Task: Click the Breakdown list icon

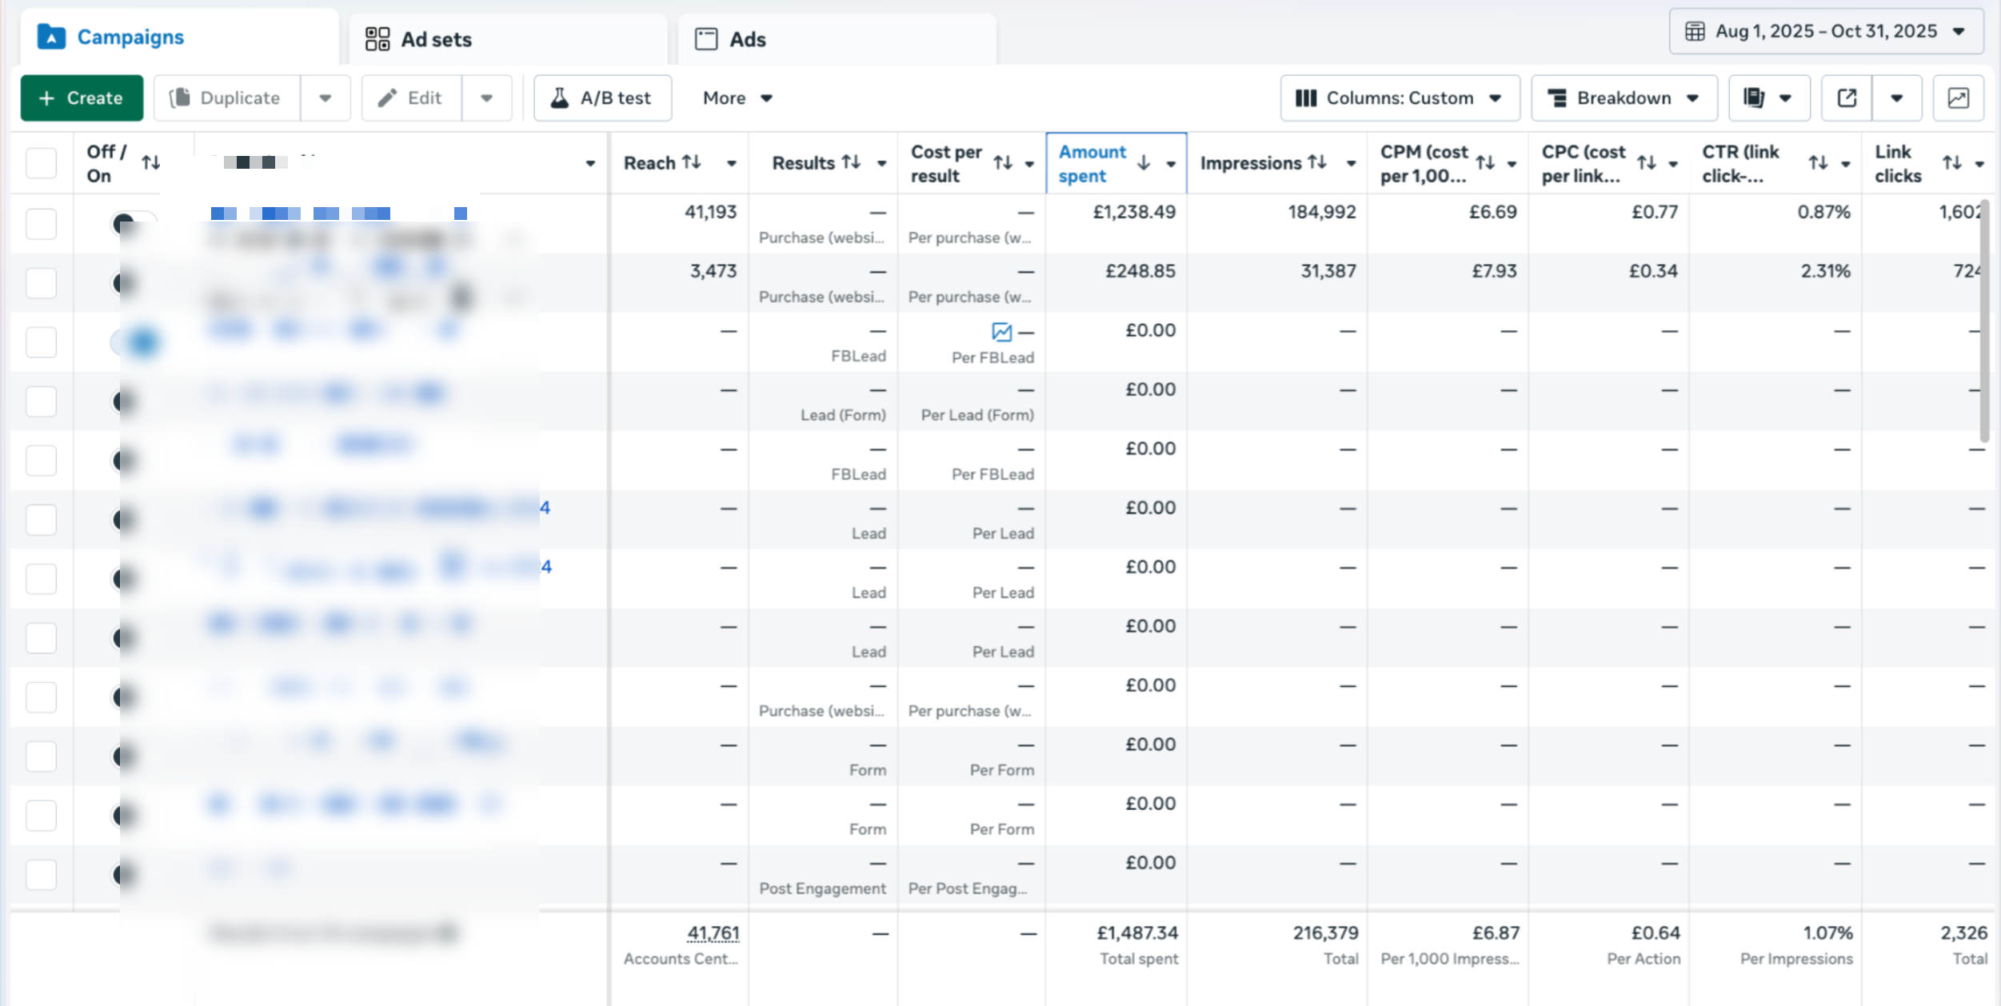Action: tap(1557, 98)
